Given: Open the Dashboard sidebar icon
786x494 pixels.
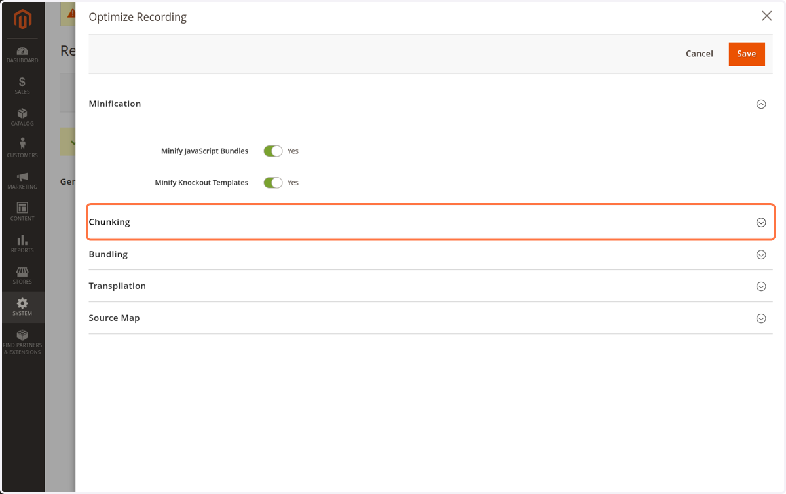Looking at the screenshot, I should (22, 55).
